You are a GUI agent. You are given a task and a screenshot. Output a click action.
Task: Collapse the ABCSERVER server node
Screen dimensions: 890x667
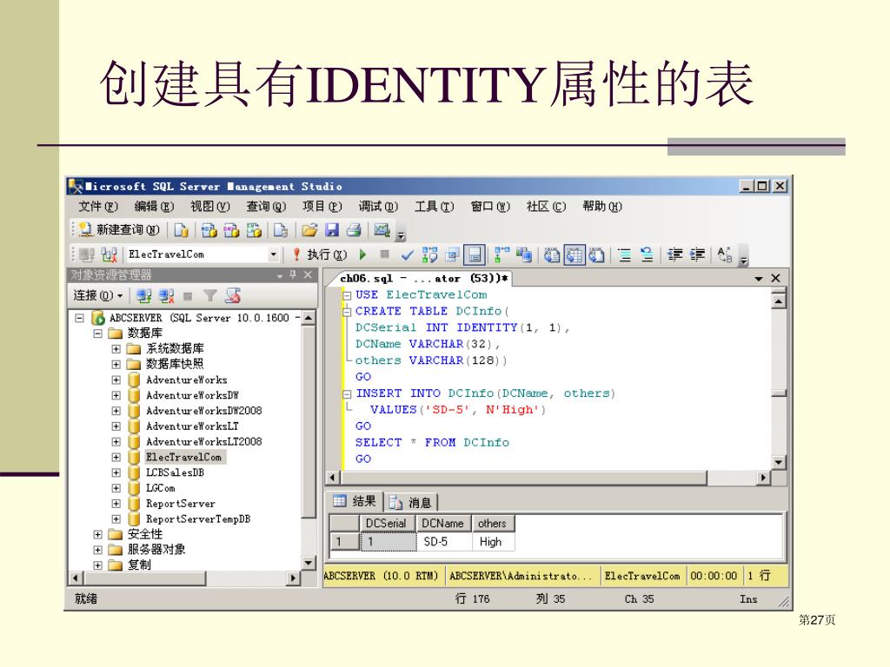(80, 318)
